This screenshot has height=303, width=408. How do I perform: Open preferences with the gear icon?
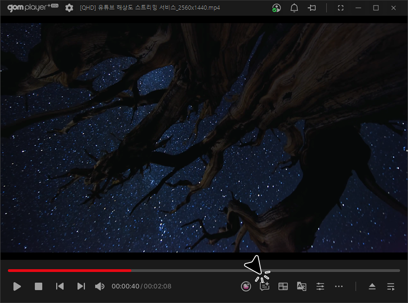[69, 8]
